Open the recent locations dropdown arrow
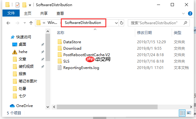The width and height of the screenshot is (196, 119). click(x=25, y=23)
